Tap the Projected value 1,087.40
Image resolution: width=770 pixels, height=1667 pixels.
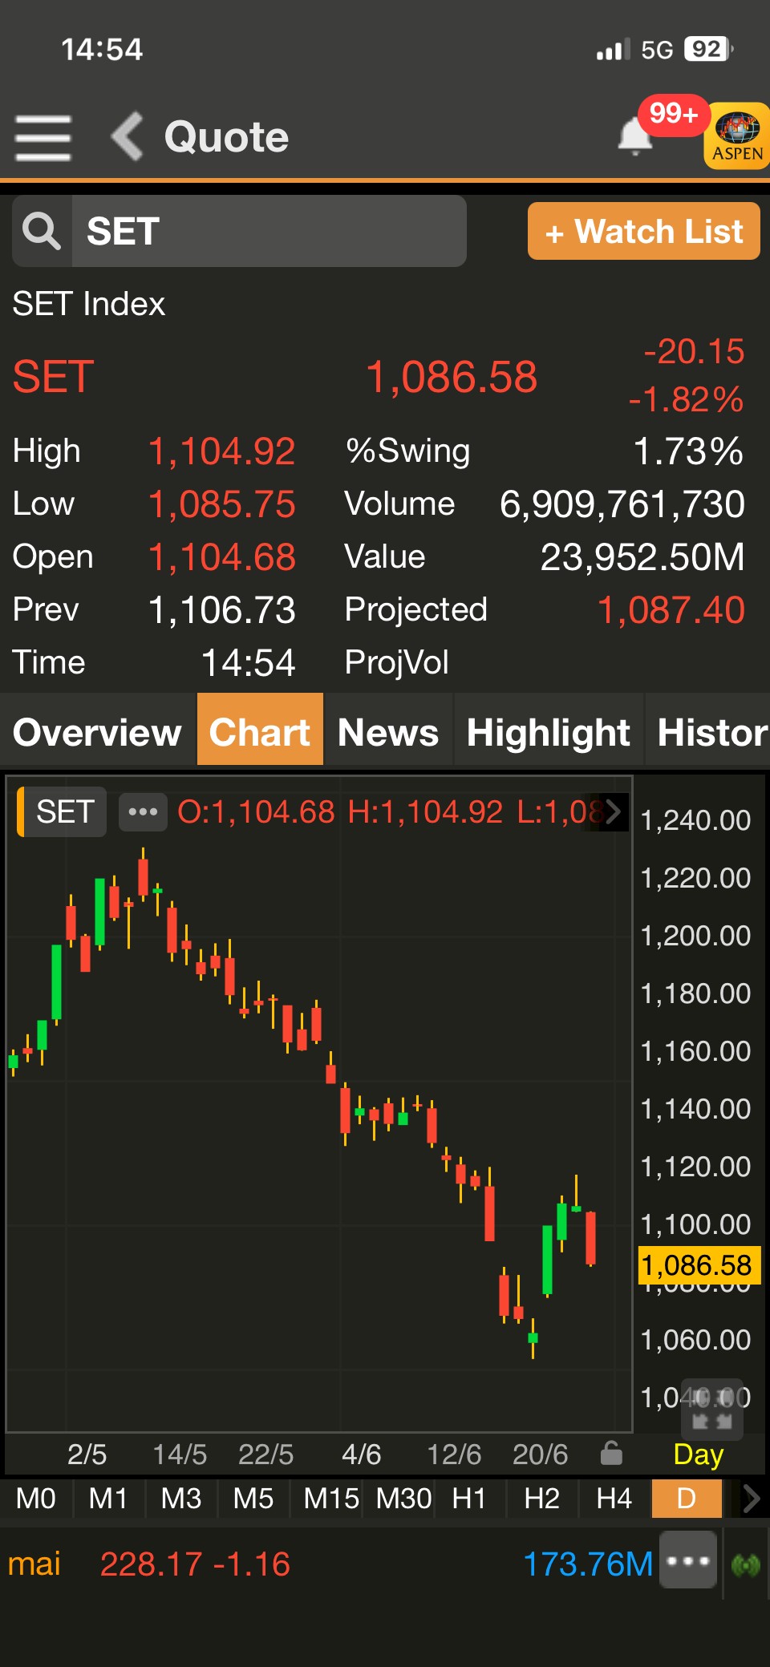[671, 609]
